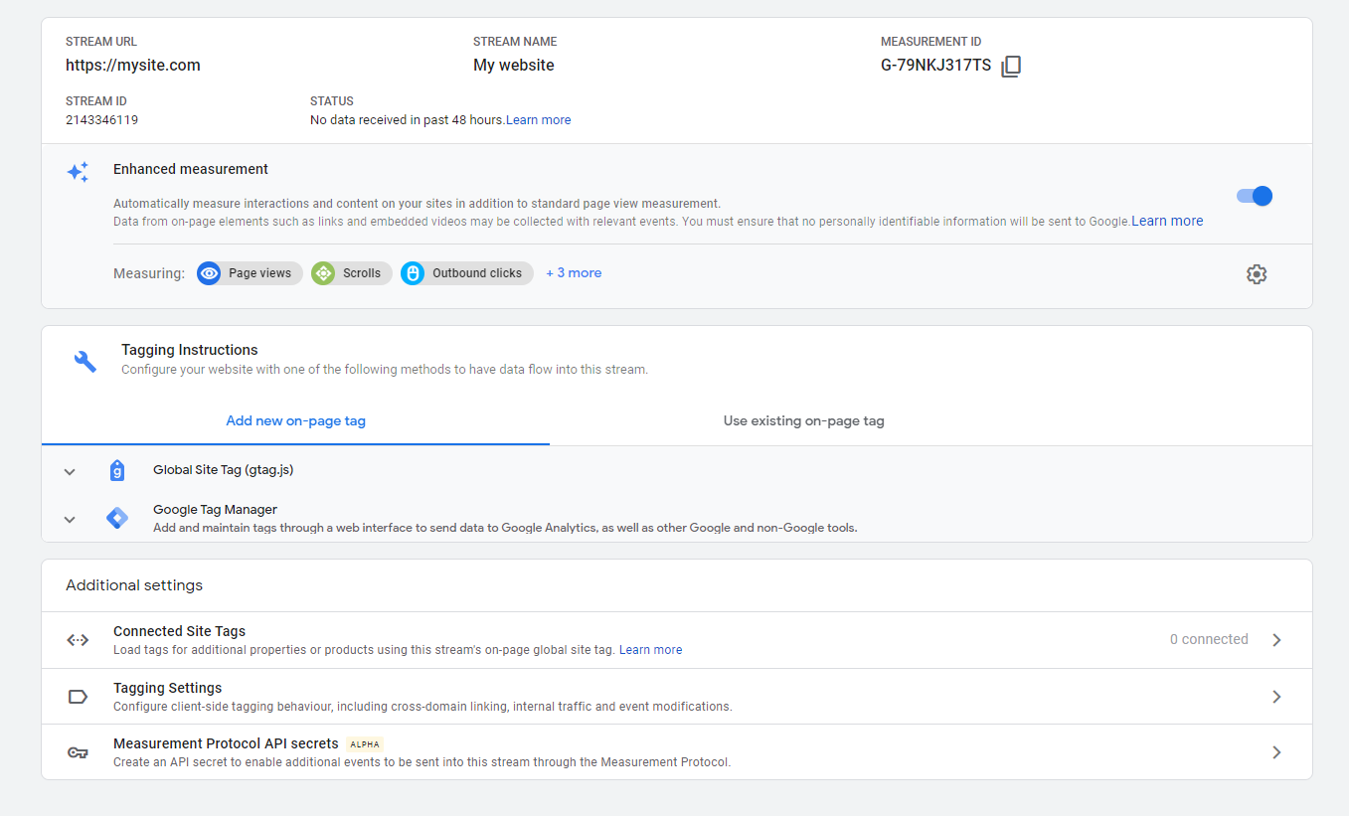This screenshot has width=1349, height=816.
Task: Copy the measurement ID with the copy icon
Action: [x=1011, y=67]
